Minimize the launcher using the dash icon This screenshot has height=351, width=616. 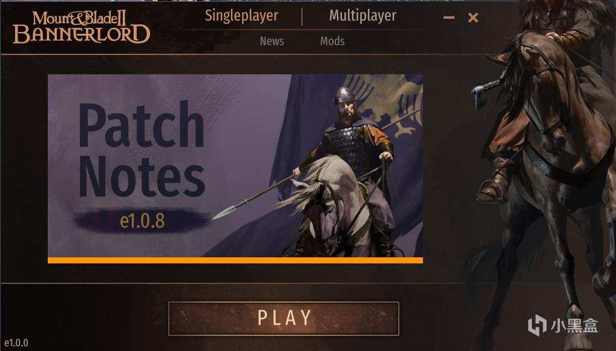[448, 18]
